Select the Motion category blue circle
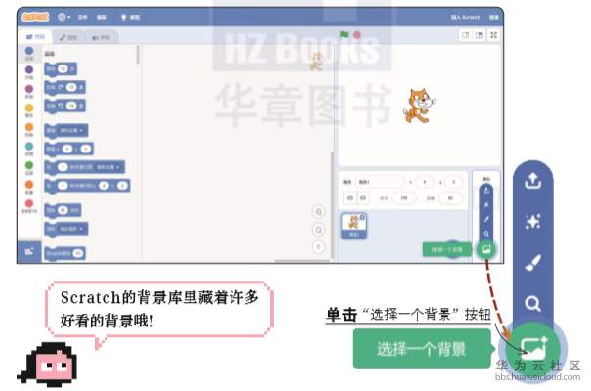Viewport: 591px width, 391px height. click(x=29, y=51)
